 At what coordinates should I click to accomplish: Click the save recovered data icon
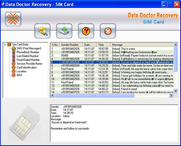click(x=64, y=31)
